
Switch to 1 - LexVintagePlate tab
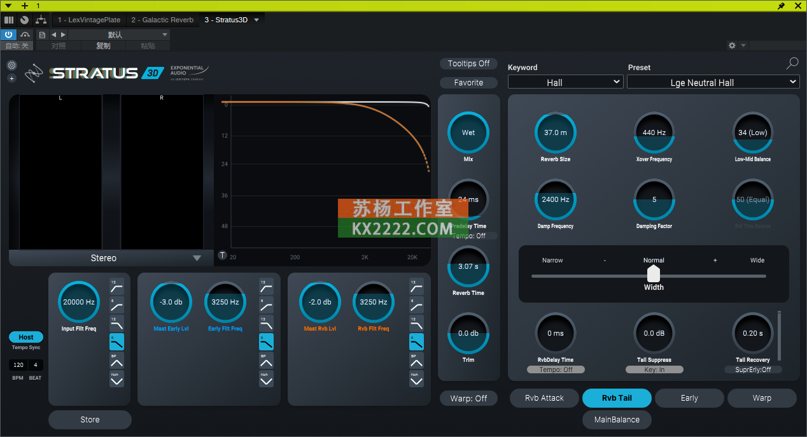coord(89,20)
